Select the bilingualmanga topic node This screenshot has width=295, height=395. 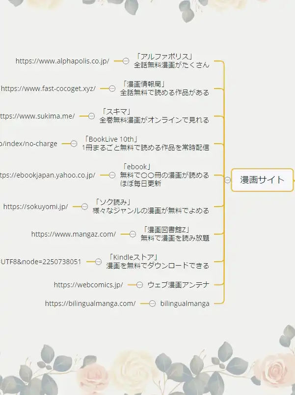point(185,304)
